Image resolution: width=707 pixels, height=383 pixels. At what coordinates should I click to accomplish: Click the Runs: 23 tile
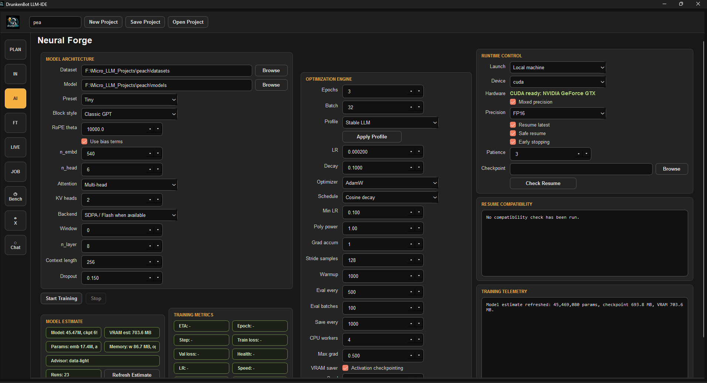73,374
